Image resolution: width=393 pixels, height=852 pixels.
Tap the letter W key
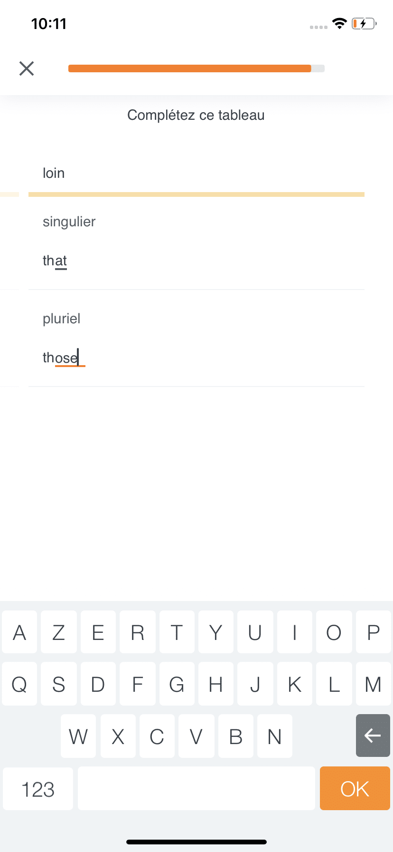(x=78, y=736)
